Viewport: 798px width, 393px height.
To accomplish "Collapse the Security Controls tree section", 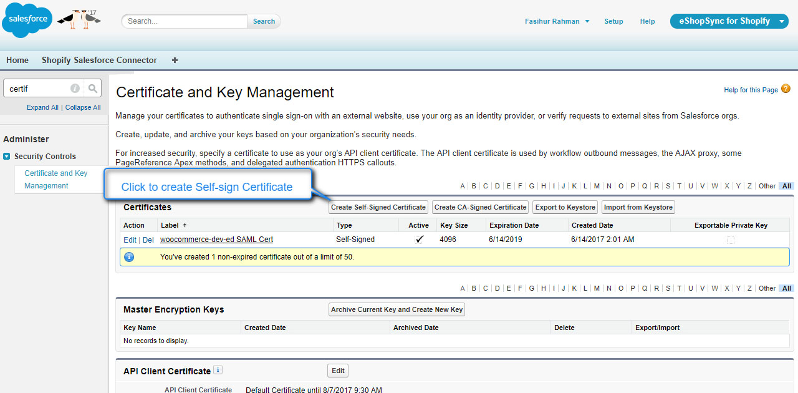I will tap(7, 157).
